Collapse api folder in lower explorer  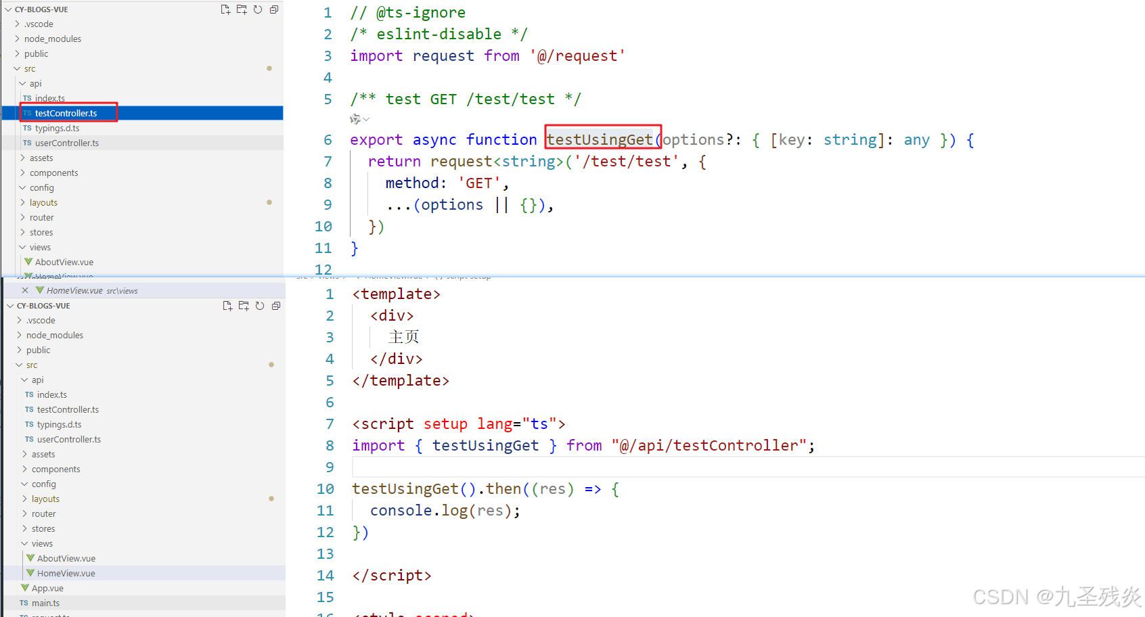pos(145,380)
